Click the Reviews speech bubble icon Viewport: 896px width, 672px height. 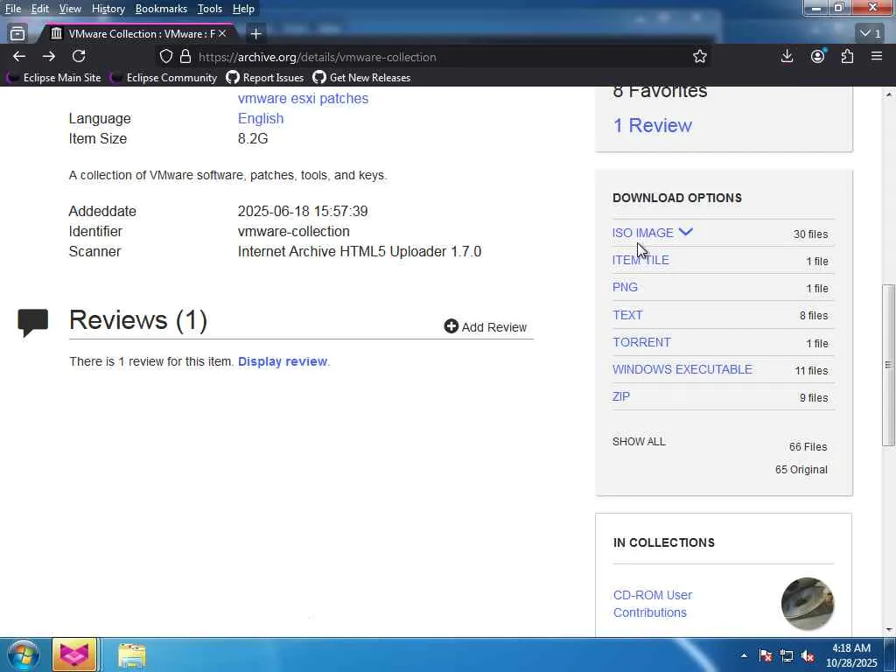pos(32,322)
